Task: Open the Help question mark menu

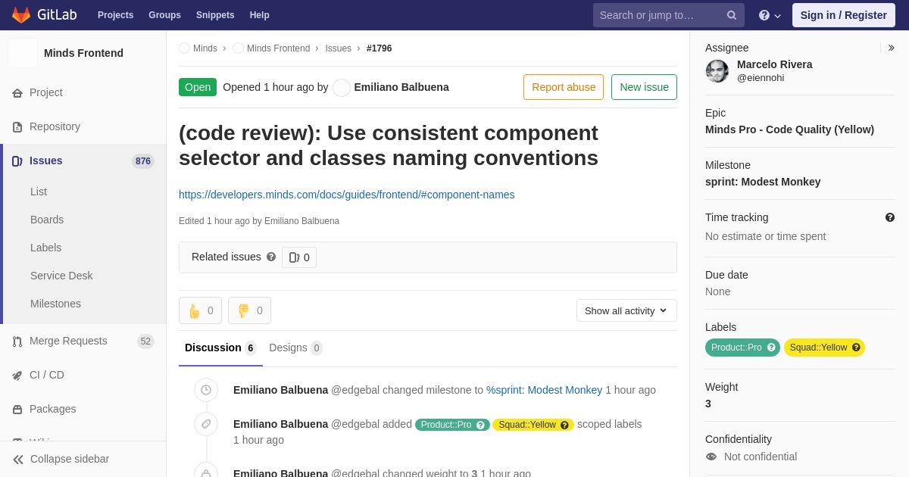Action: pos(770,15)
